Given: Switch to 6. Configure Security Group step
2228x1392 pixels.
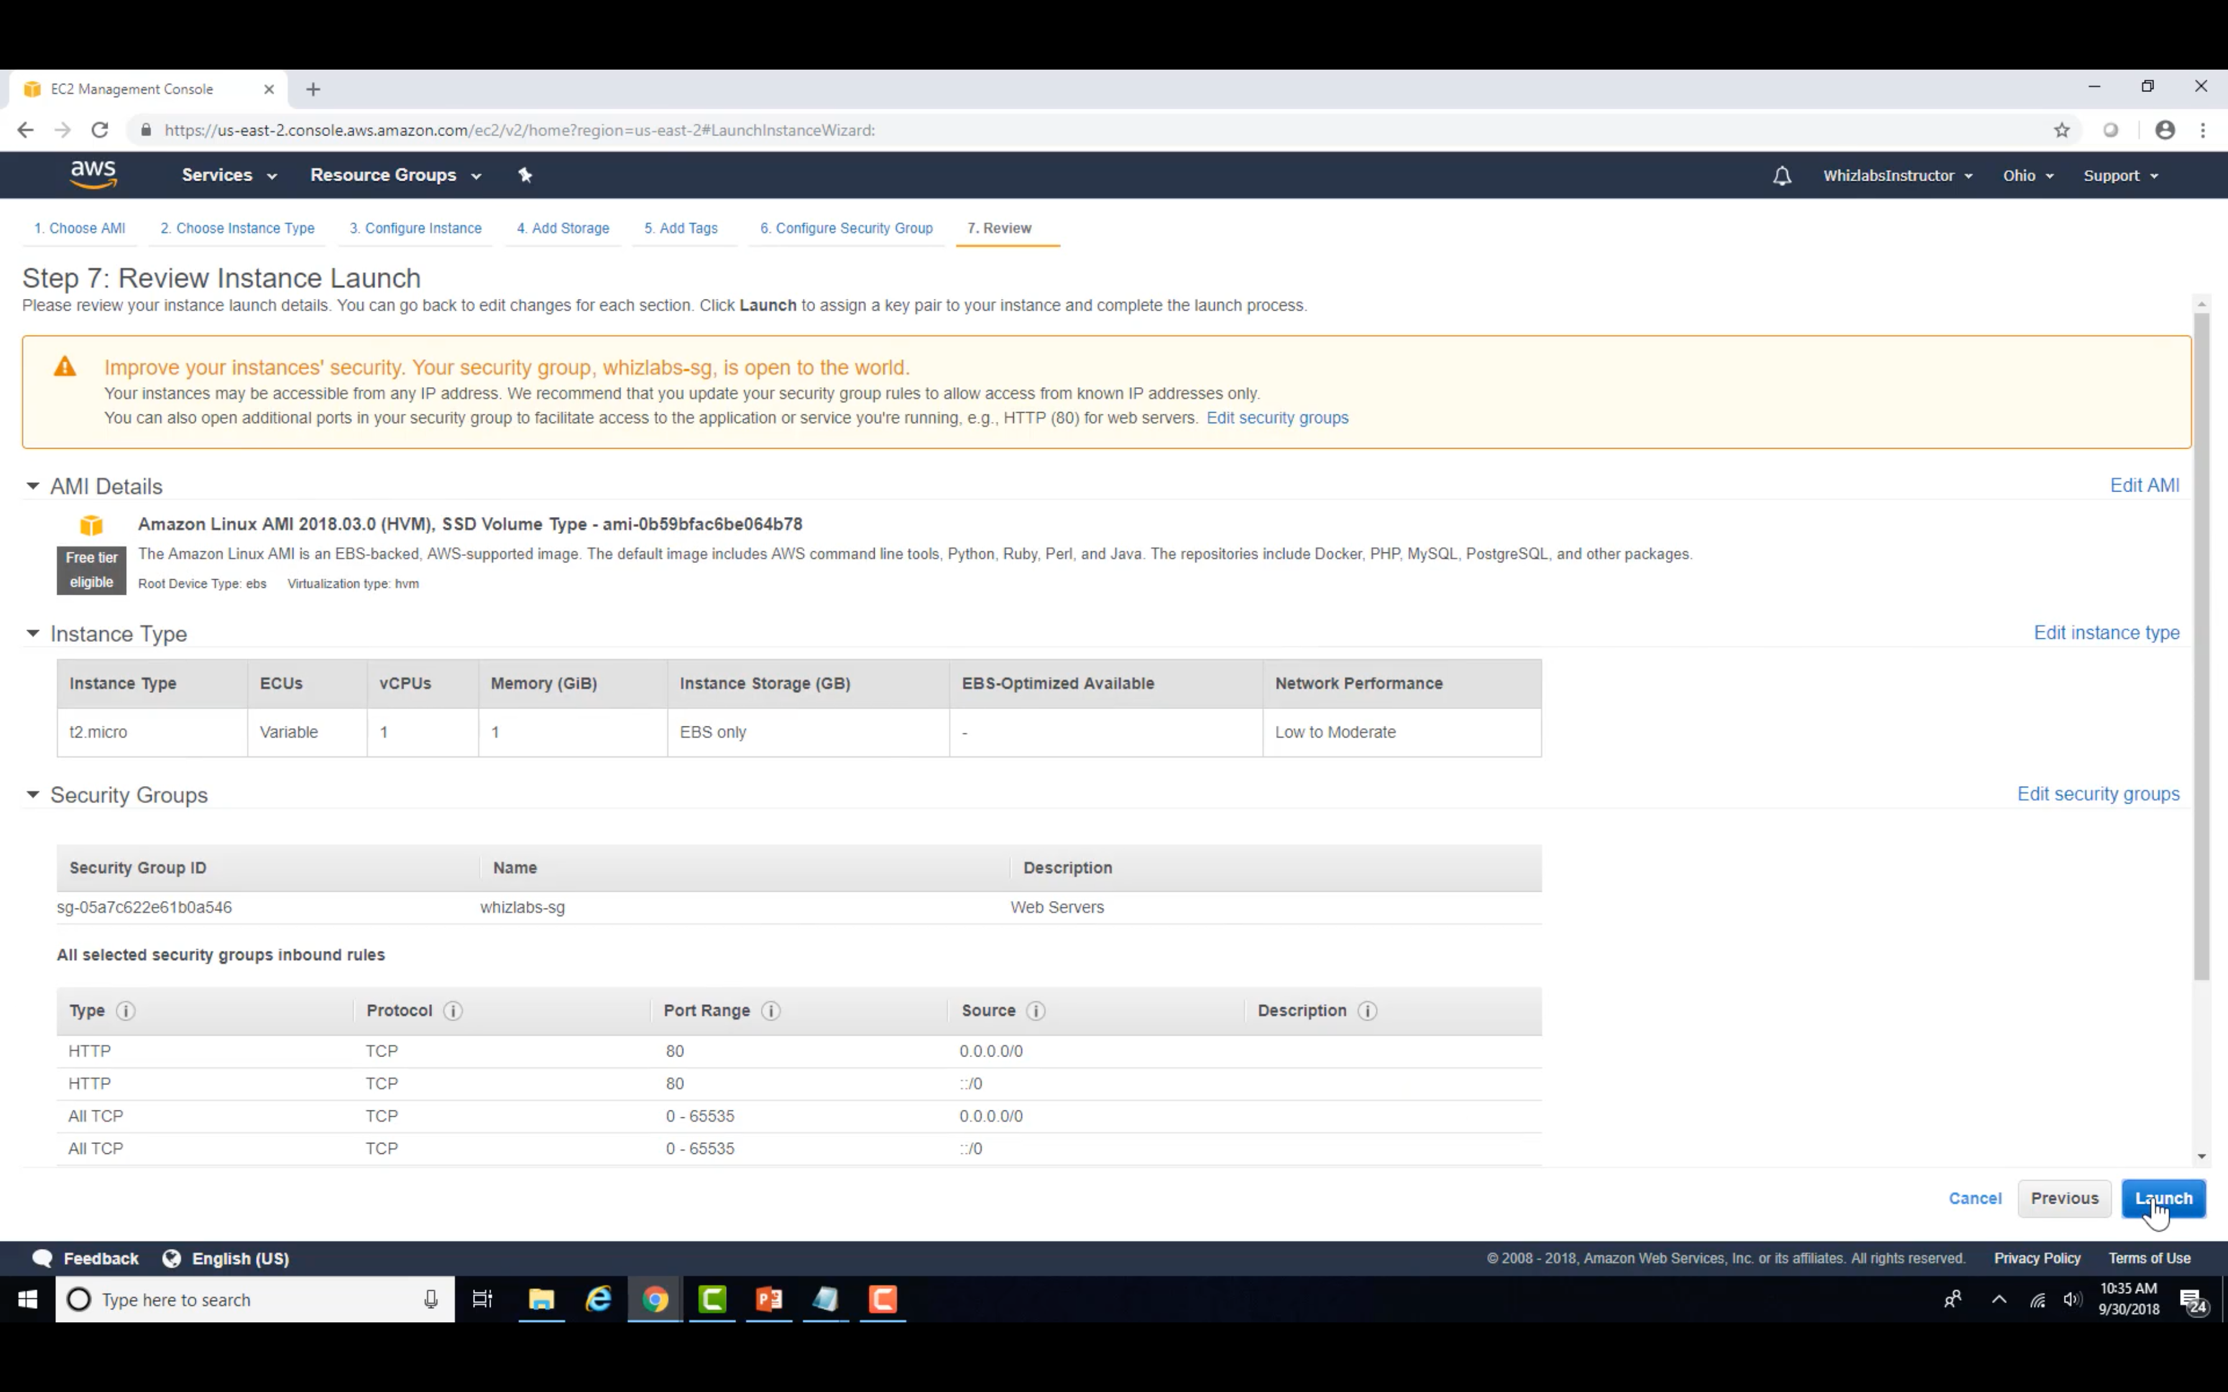Looking at the screenshot, I should tap(845, 228).
